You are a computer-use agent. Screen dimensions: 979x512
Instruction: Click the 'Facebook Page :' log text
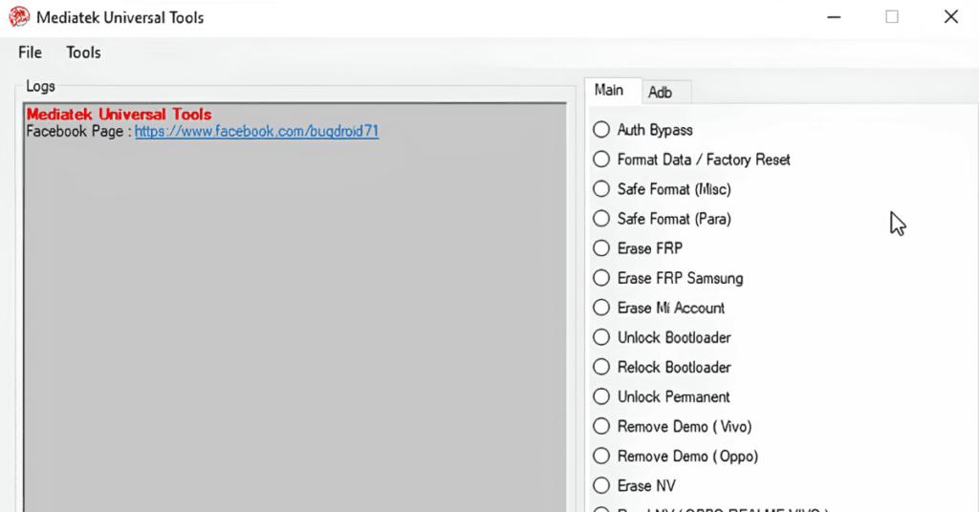78,132
